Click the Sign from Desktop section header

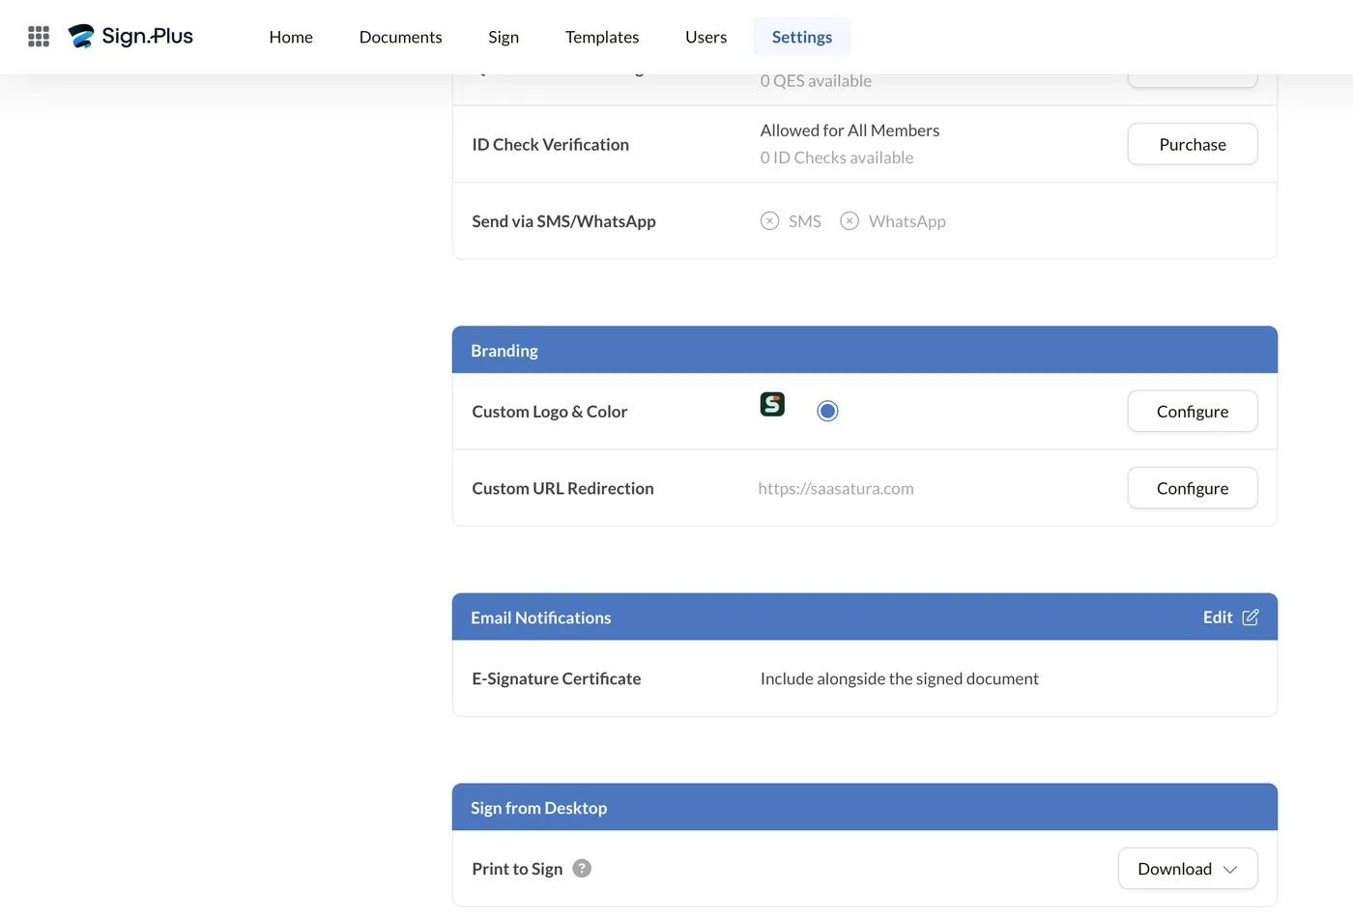click(x=865, y=808)
